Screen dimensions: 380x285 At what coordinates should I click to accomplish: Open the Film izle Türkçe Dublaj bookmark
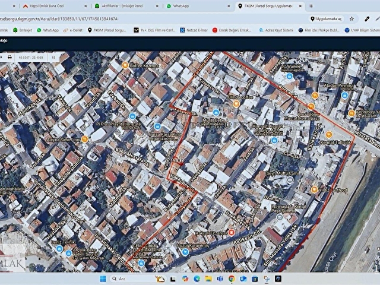[x=319, y=30]
